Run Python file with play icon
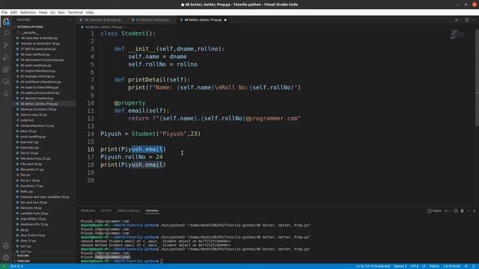479x269 pixels. click(x=457, y=20)
